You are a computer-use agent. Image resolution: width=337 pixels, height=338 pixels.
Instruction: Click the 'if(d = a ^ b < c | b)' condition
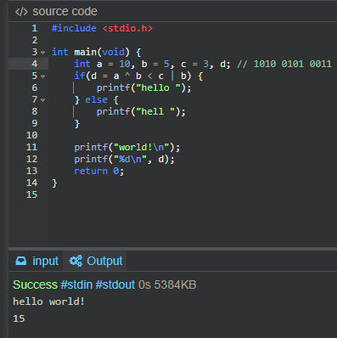coord(132,76)
